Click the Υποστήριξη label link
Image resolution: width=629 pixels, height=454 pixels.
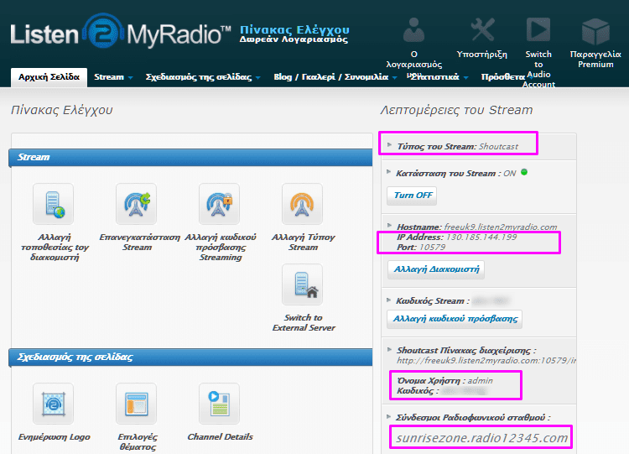[x=481, y=55]
